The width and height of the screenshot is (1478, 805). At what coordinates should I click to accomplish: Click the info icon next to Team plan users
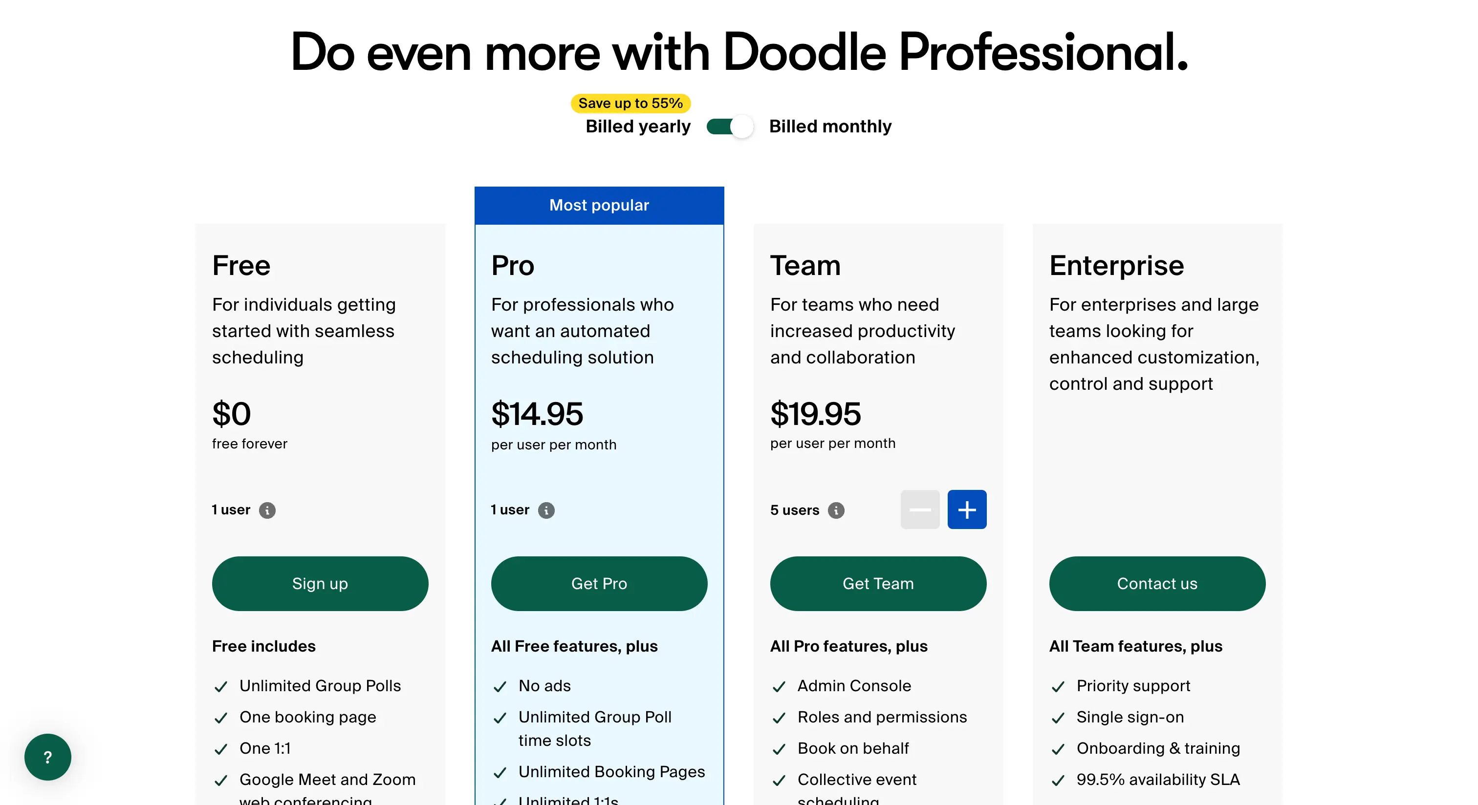[x=836, y=509]
